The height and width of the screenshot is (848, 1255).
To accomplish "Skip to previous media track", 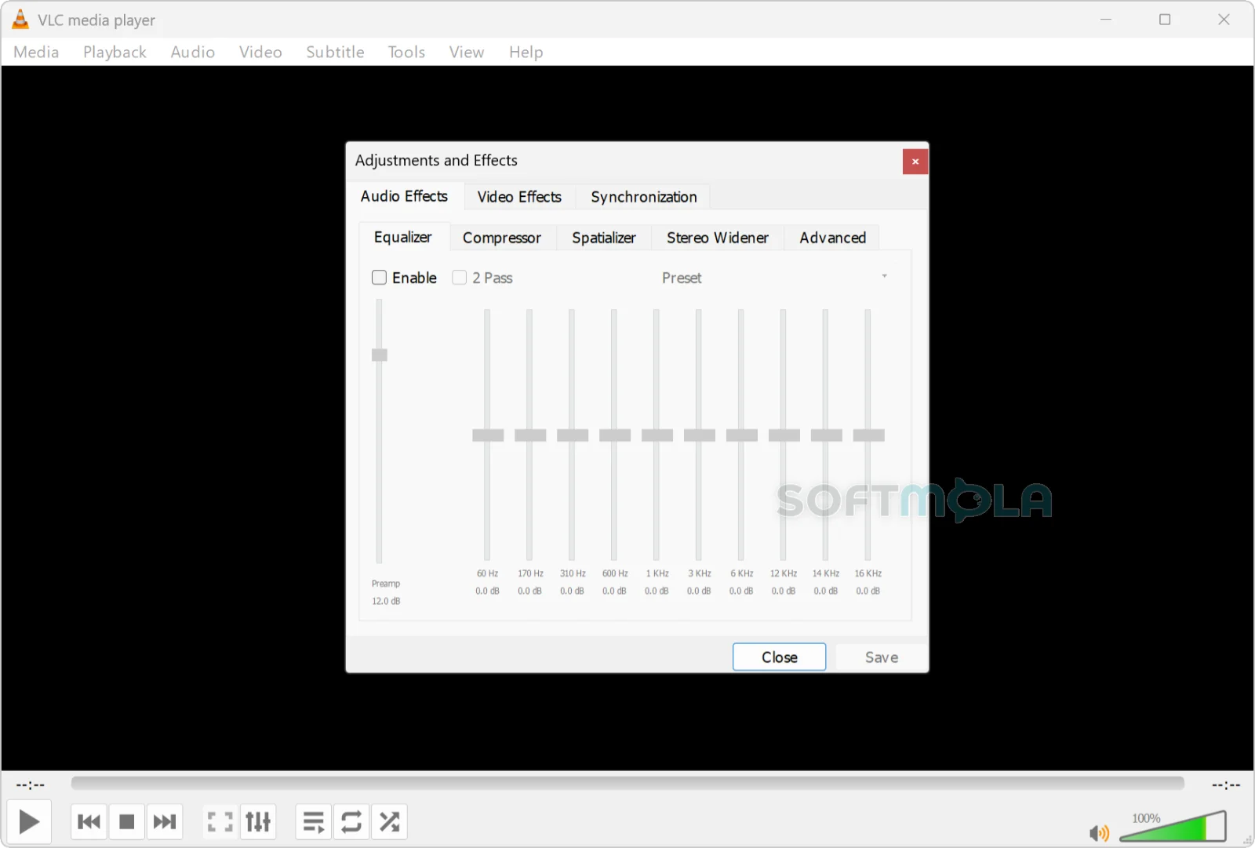I will point(89,821).
